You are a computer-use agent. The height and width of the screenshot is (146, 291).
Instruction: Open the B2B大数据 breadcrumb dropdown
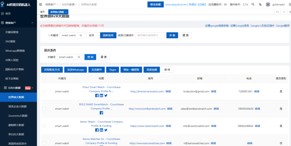coord(70,5)
